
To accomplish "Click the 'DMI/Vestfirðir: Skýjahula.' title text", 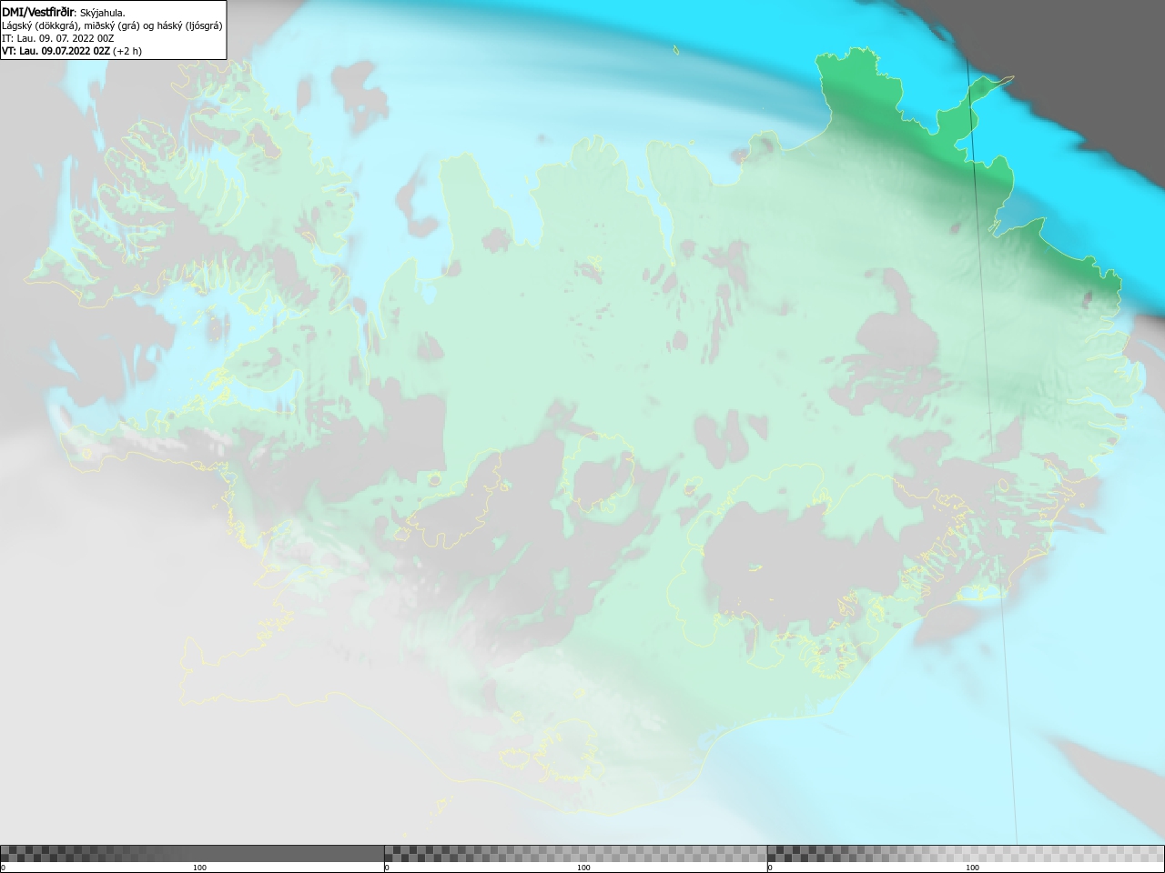I will click(64, 13).
